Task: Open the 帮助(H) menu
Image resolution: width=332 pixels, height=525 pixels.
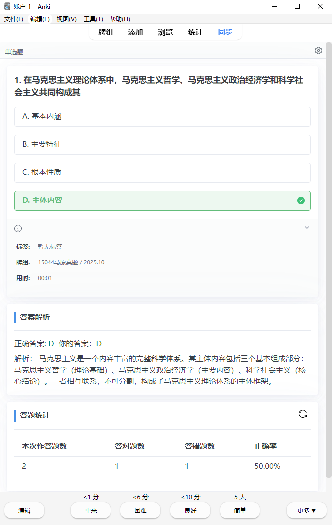Action: pyautogui.click(x=120, y=19)
